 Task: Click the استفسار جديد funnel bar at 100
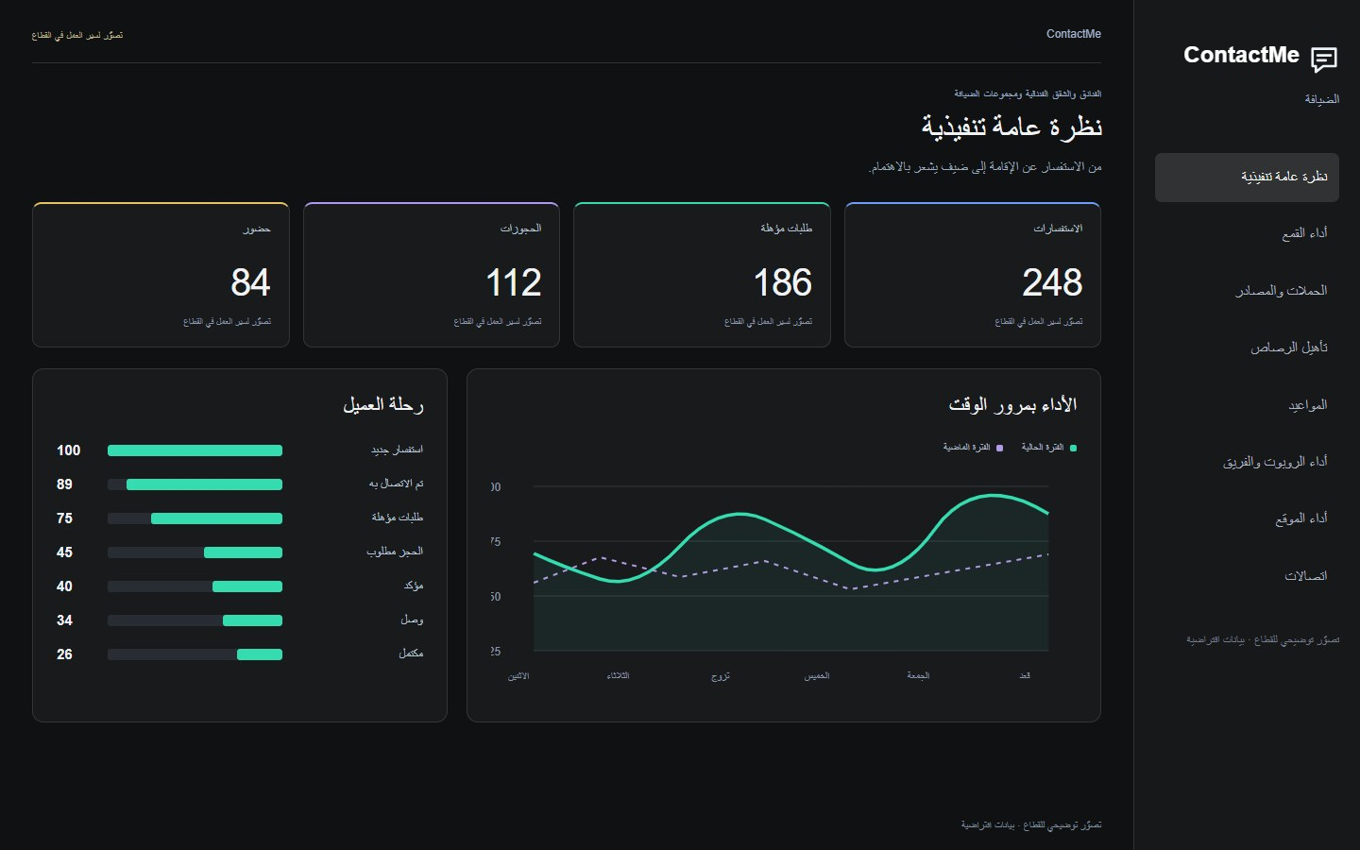(x=195, y=450)
